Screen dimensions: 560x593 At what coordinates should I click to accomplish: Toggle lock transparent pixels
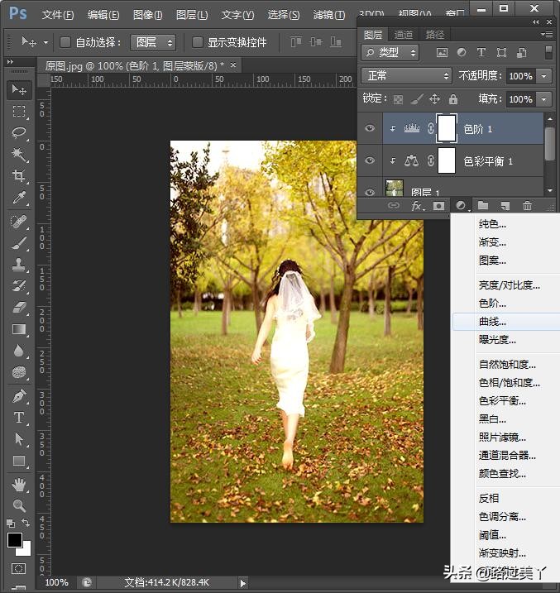click(398, 99)
